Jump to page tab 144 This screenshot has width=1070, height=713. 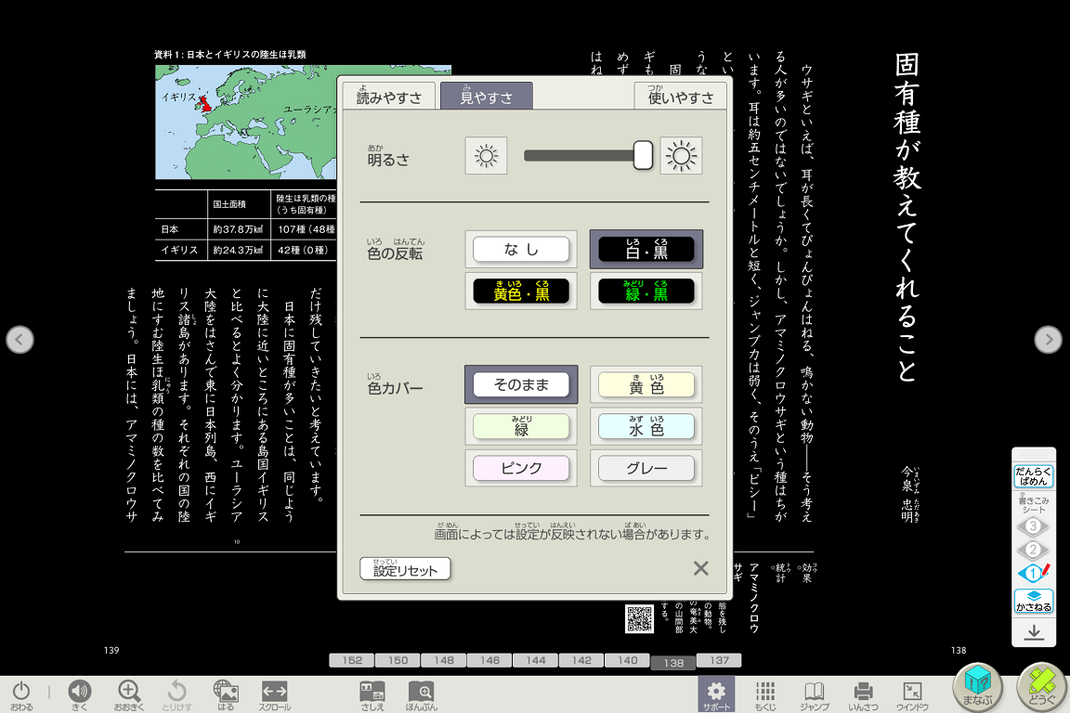(536, 660)
